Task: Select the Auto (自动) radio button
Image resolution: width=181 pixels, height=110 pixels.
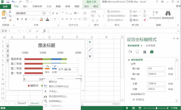Action: point(134,99)
